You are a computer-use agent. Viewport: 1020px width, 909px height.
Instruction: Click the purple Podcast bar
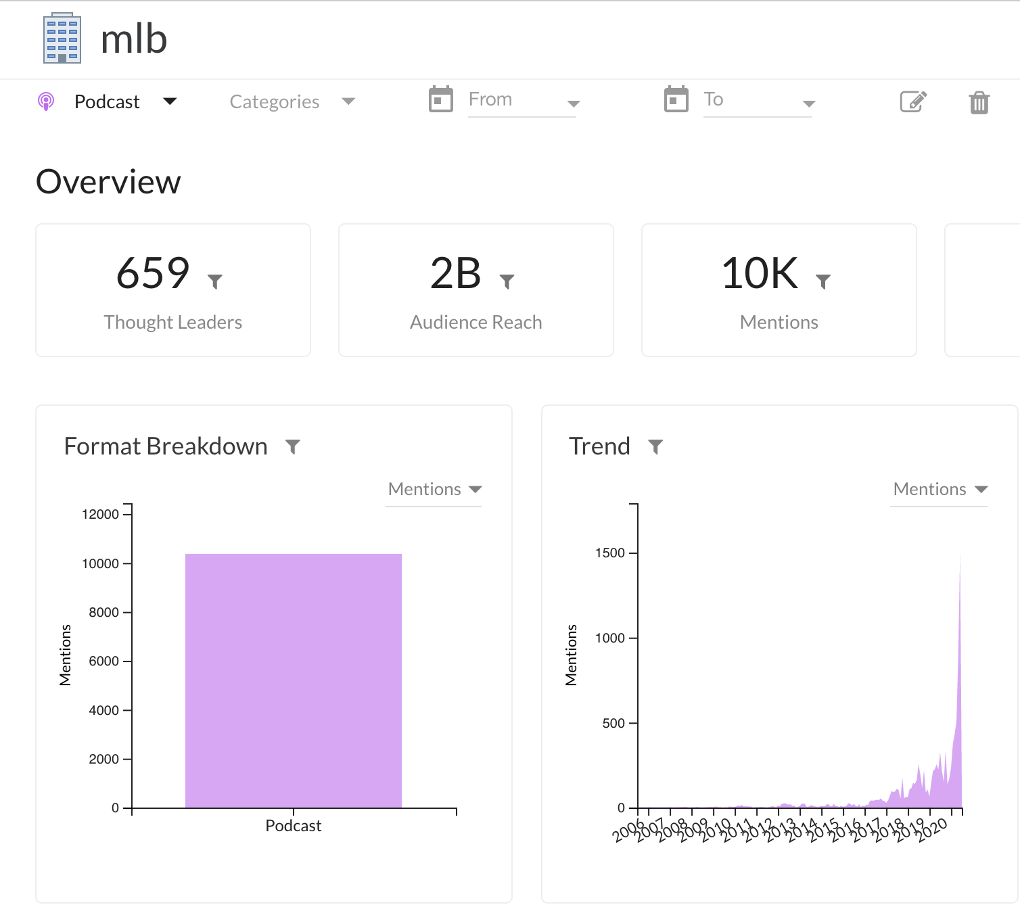294,680
